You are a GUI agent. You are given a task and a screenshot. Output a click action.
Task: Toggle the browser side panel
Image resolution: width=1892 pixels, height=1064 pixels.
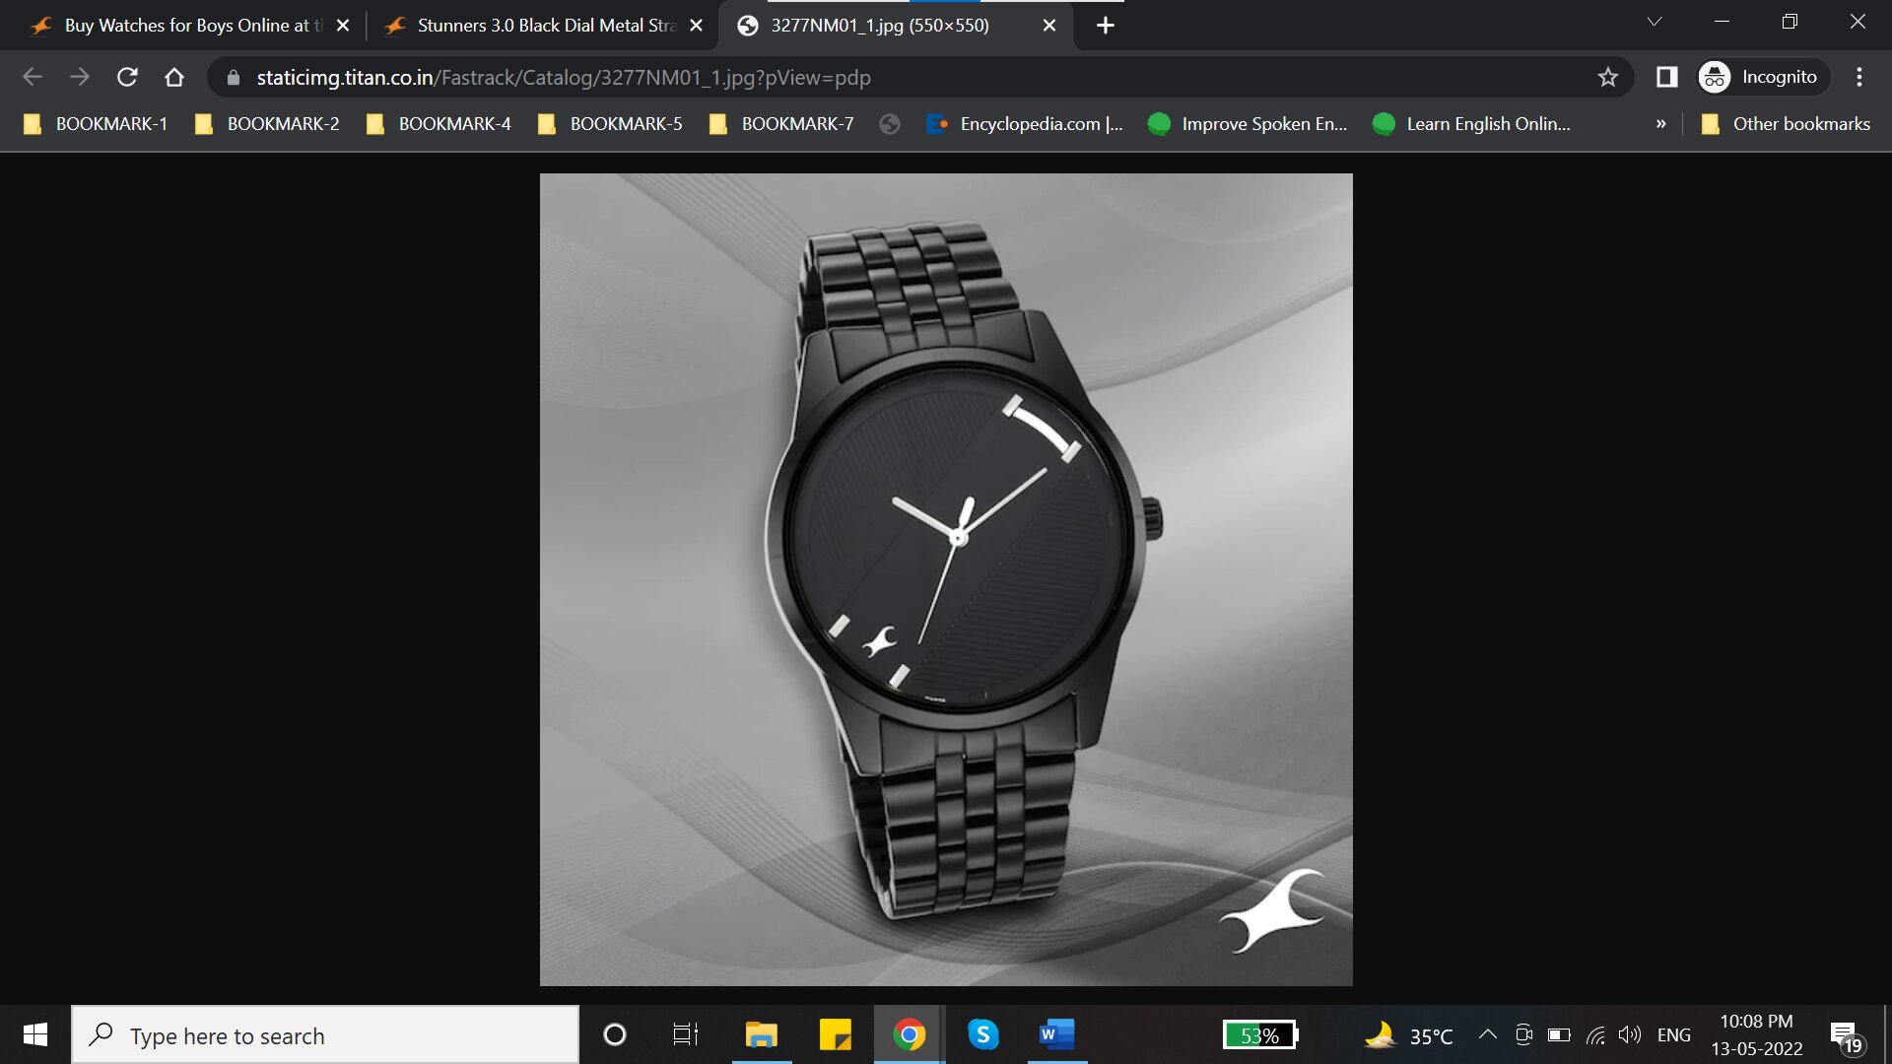point(1666,77)
